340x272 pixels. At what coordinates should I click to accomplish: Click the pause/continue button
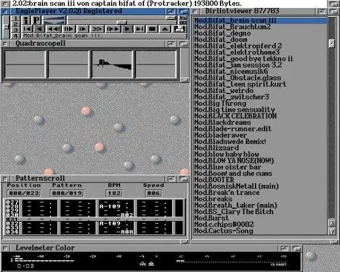point(69,29)
